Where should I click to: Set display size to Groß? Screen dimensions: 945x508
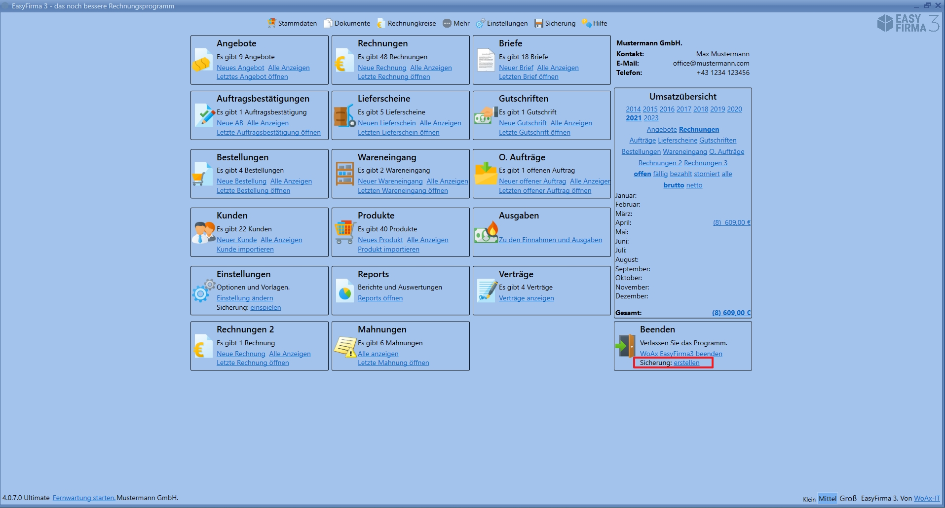tap(848, 498)
